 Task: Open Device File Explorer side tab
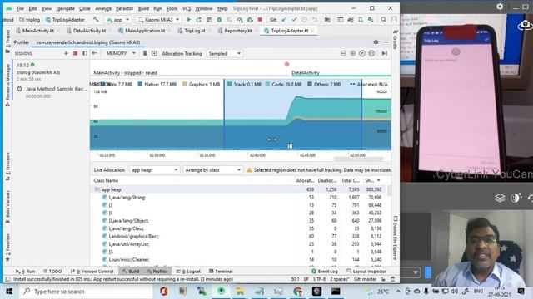click(x=396, y=238)
